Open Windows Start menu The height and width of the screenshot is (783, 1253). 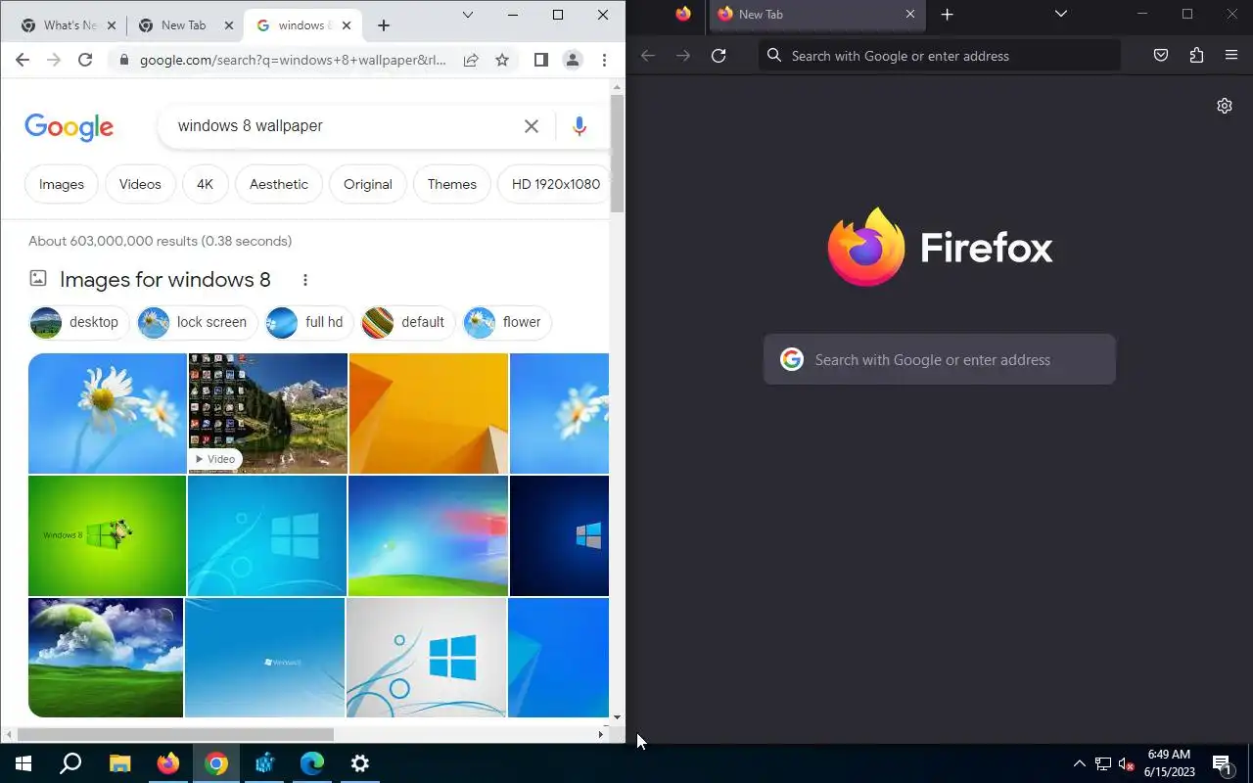[23, 763]
